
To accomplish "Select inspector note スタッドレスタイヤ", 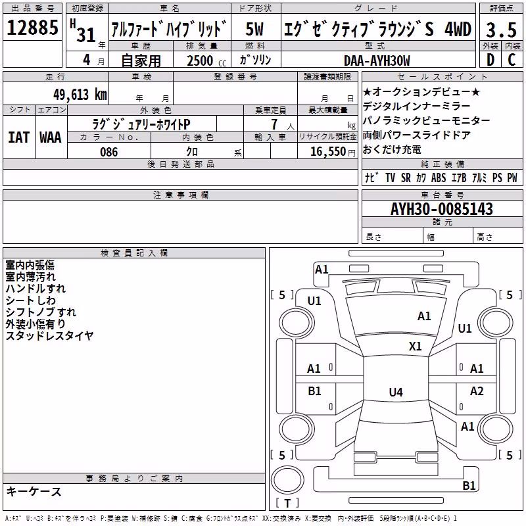I will pos(49,335).
